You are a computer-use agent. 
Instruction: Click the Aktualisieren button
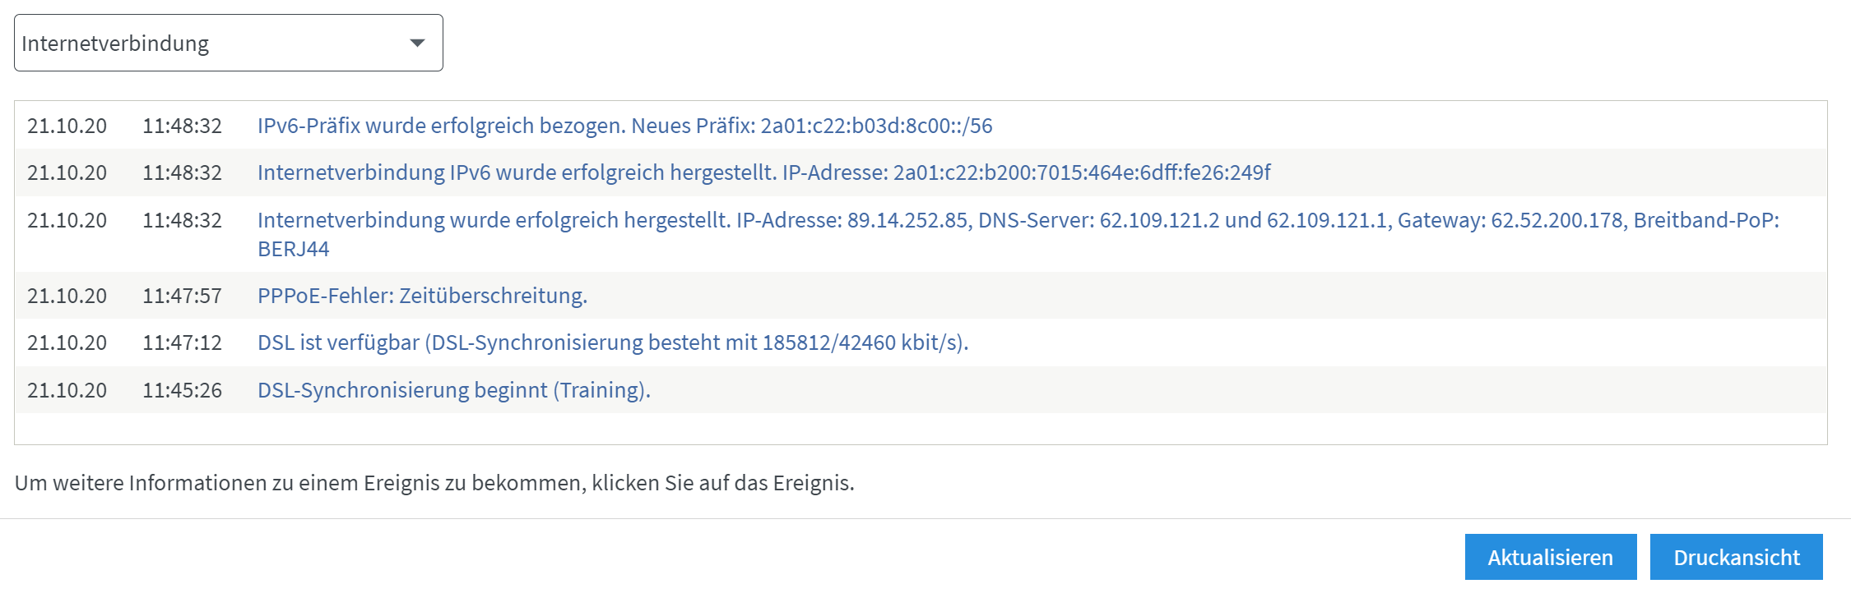coord(1551,557)
